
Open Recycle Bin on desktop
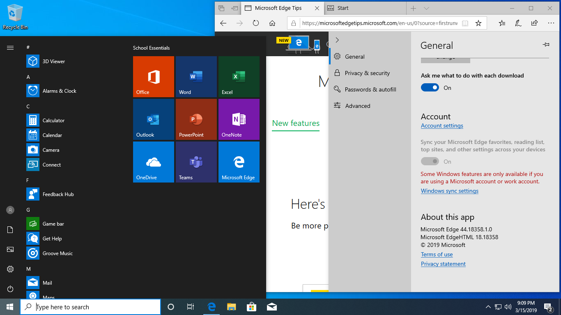(x=15, y=17)
